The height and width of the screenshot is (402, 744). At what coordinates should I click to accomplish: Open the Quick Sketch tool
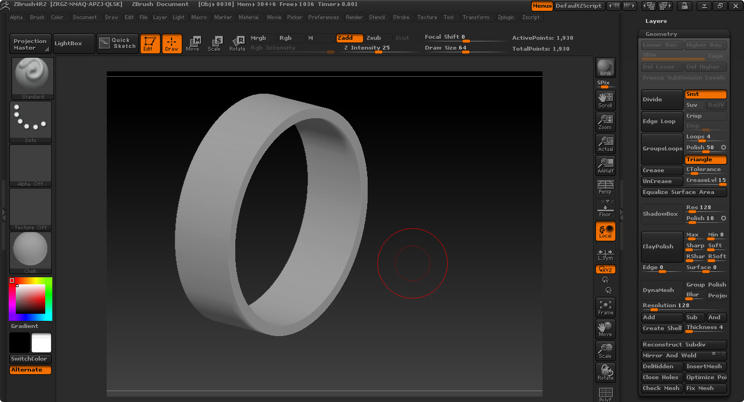(118, 44)
